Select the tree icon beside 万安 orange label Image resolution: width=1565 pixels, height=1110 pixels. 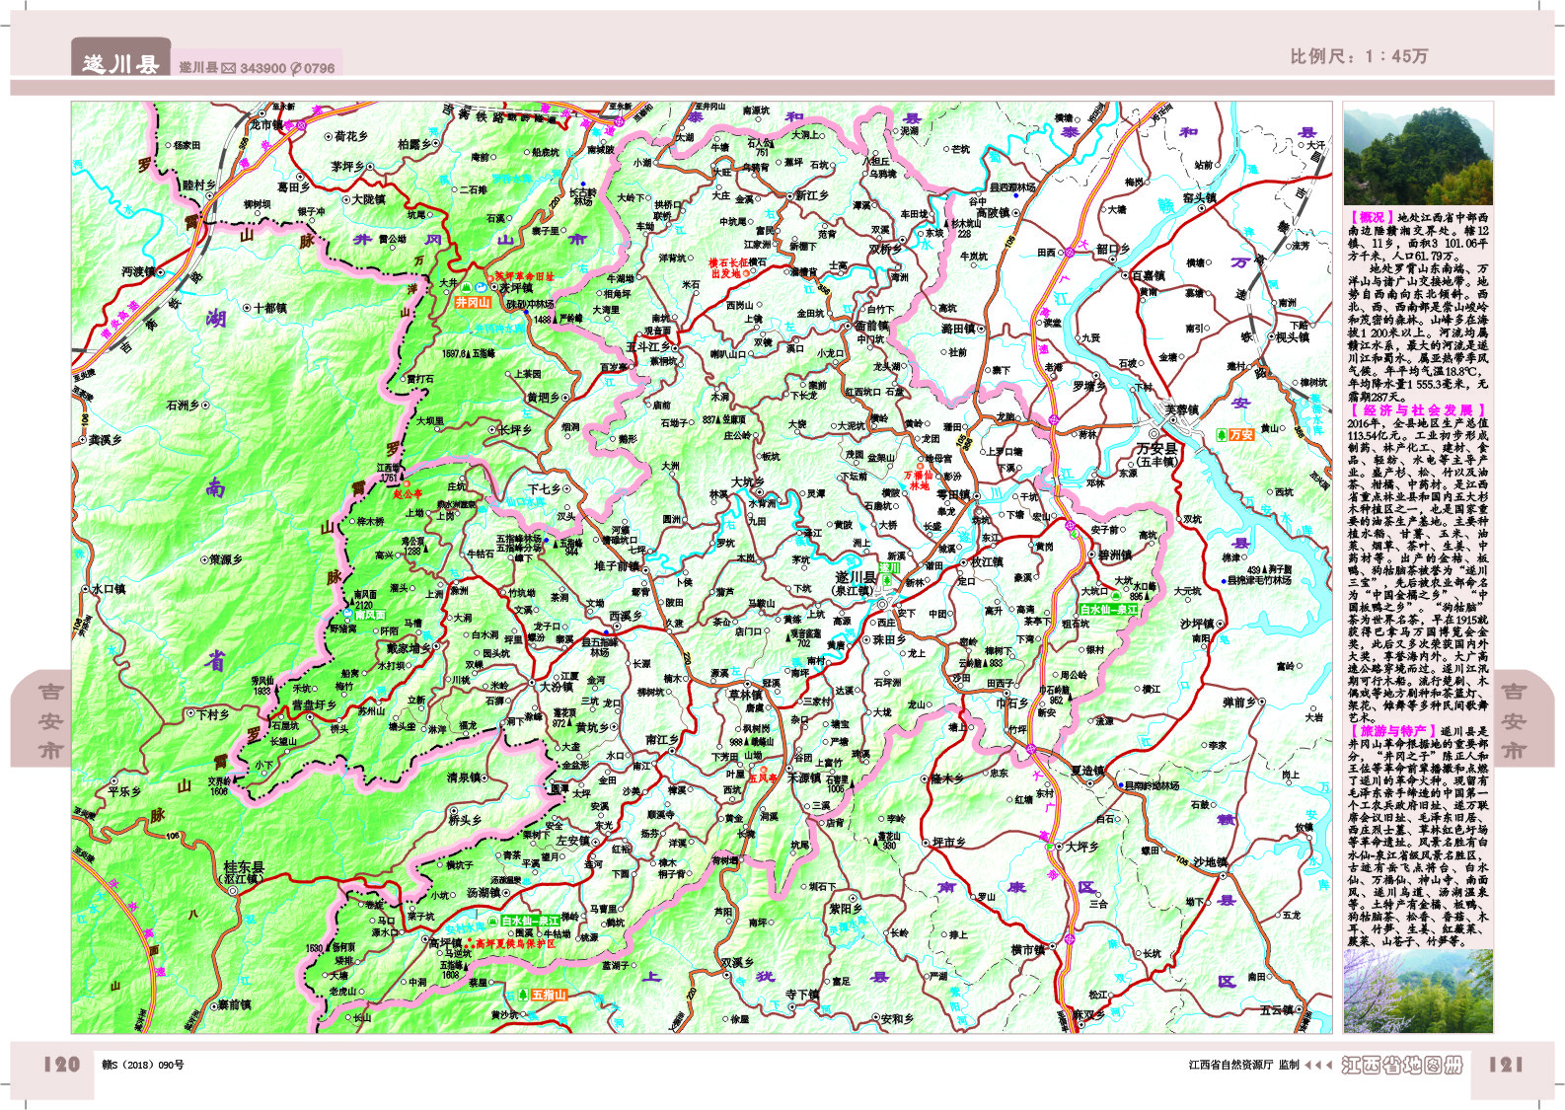point(1222,434)
